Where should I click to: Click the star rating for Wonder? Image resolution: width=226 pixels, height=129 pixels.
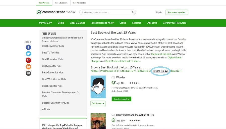pyautogui.click(x=135, y=83)
